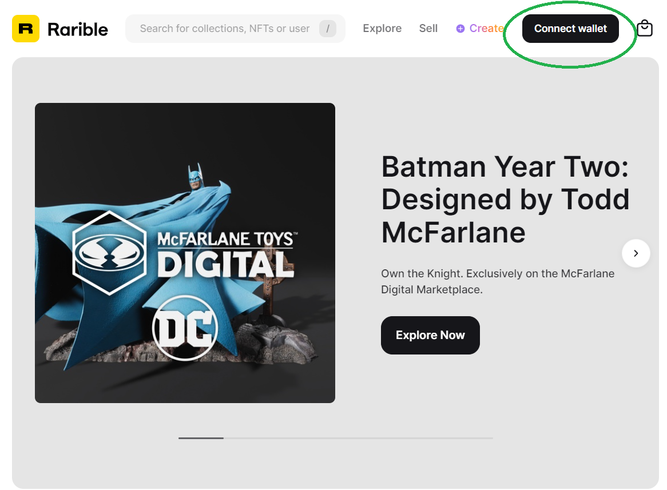667x490 pixels.
Task: Click the carousel progress bar
Action: (335, 438)
